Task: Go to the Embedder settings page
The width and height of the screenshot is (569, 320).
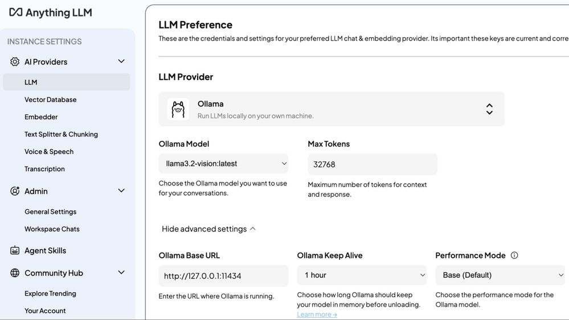Action: pos(41,117)
